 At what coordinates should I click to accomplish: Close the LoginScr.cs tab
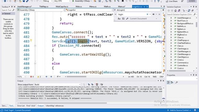coord(147,7)
